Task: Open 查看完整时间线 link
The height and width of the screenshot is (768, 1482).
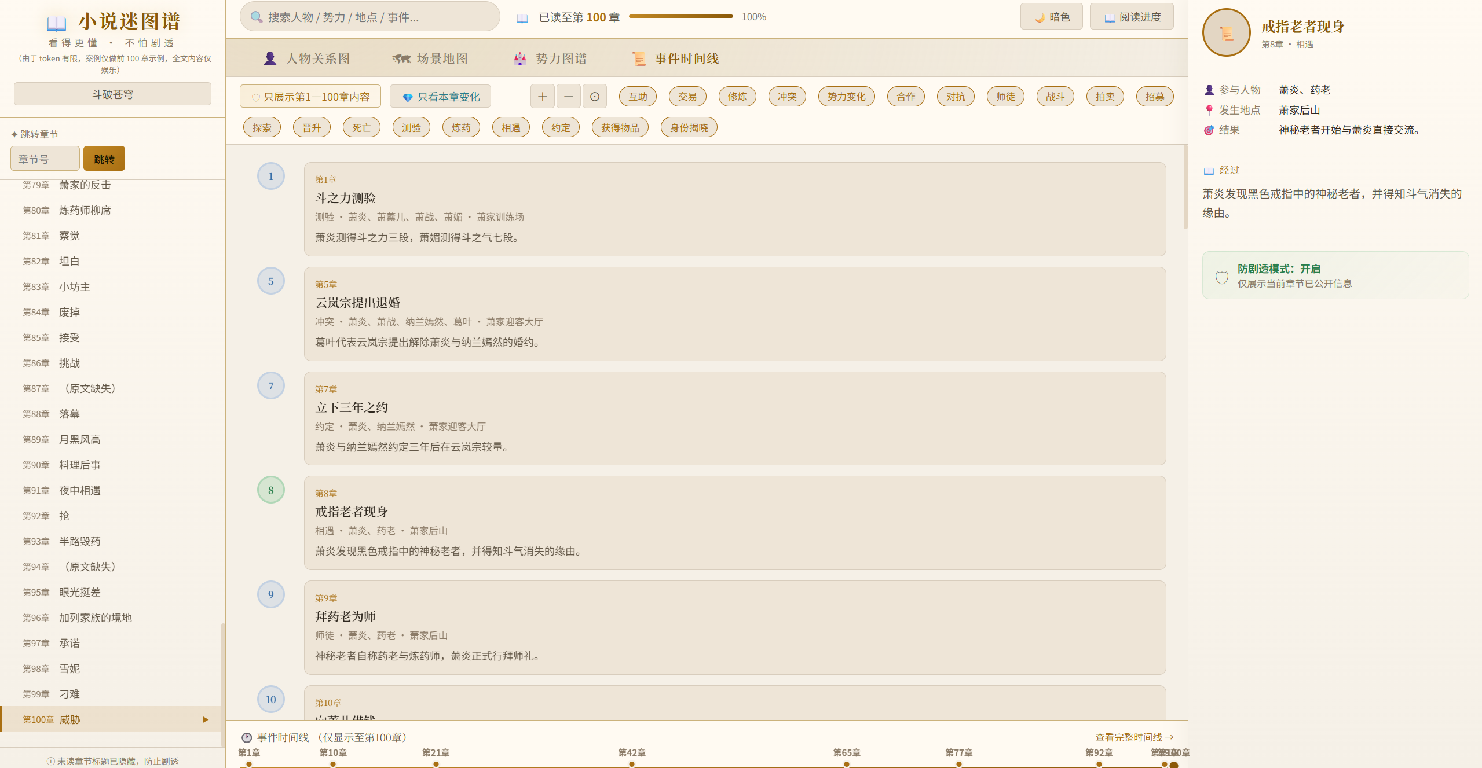Action: click(1135, 737)
